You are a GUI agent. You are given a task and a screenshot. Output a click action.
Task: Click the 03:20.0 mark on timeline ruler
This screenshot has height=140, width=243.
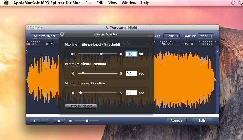tap(188, 44)
